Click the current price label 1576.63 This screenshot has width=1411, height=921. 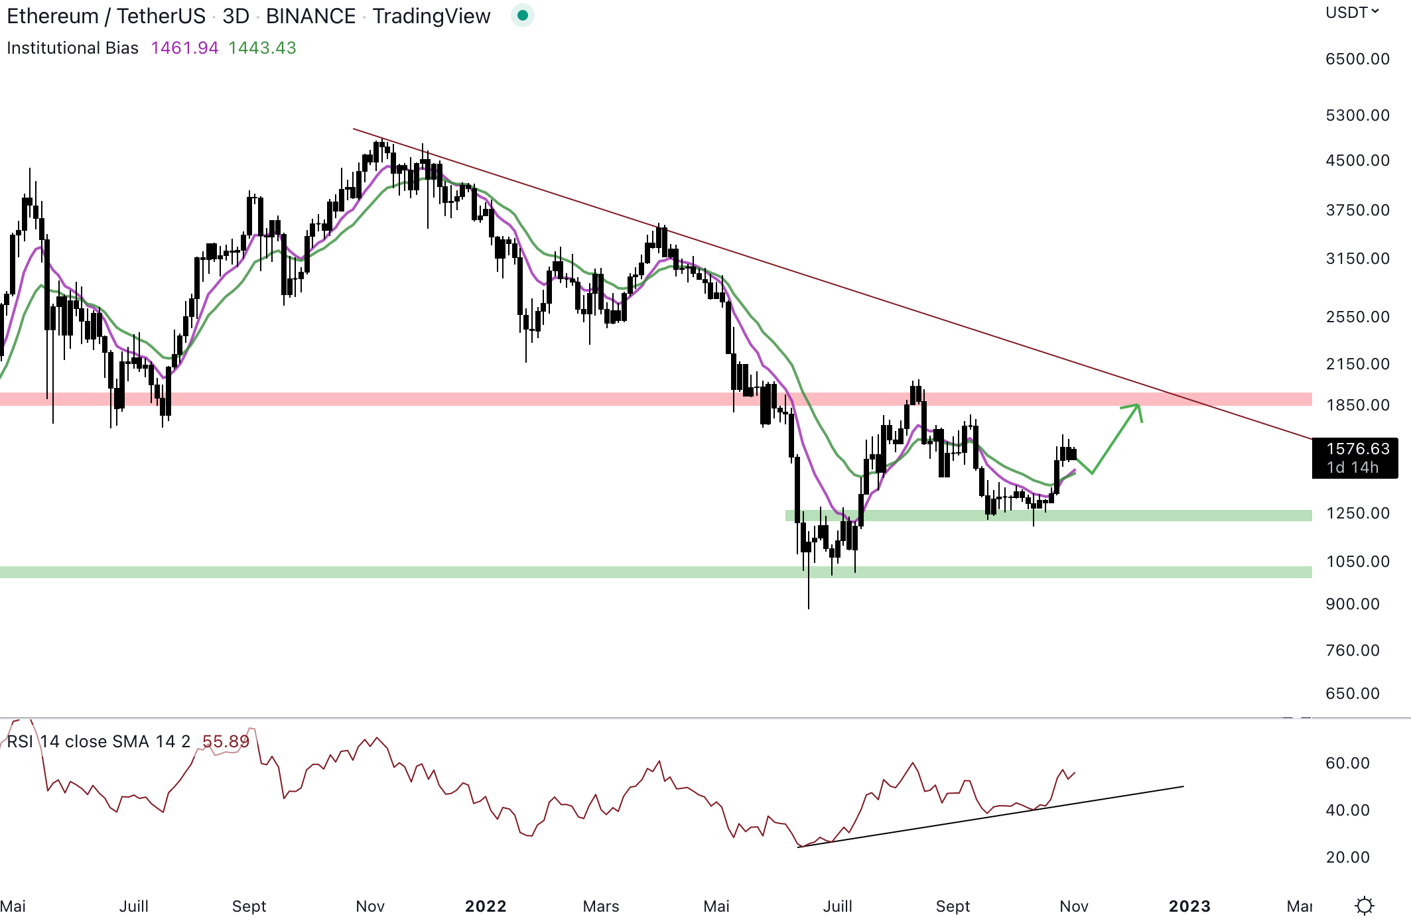[x=1357, y=449]
